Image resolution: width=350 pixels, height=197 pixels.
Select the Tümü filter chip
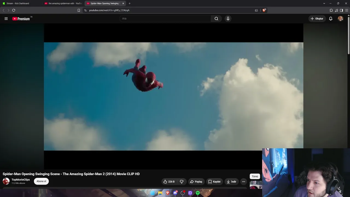click(255, 176)
